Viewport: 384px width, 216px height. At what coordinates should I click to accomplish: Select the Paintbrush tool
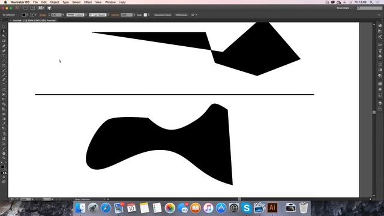4,70
